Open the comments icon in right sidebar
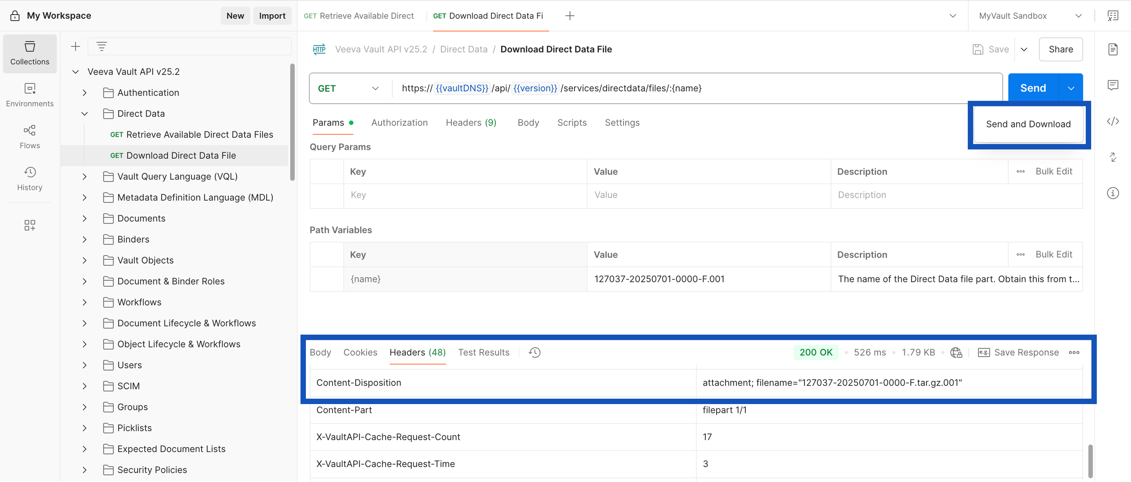This screenshot has width=1131, height=482. tap(1112, 85)
